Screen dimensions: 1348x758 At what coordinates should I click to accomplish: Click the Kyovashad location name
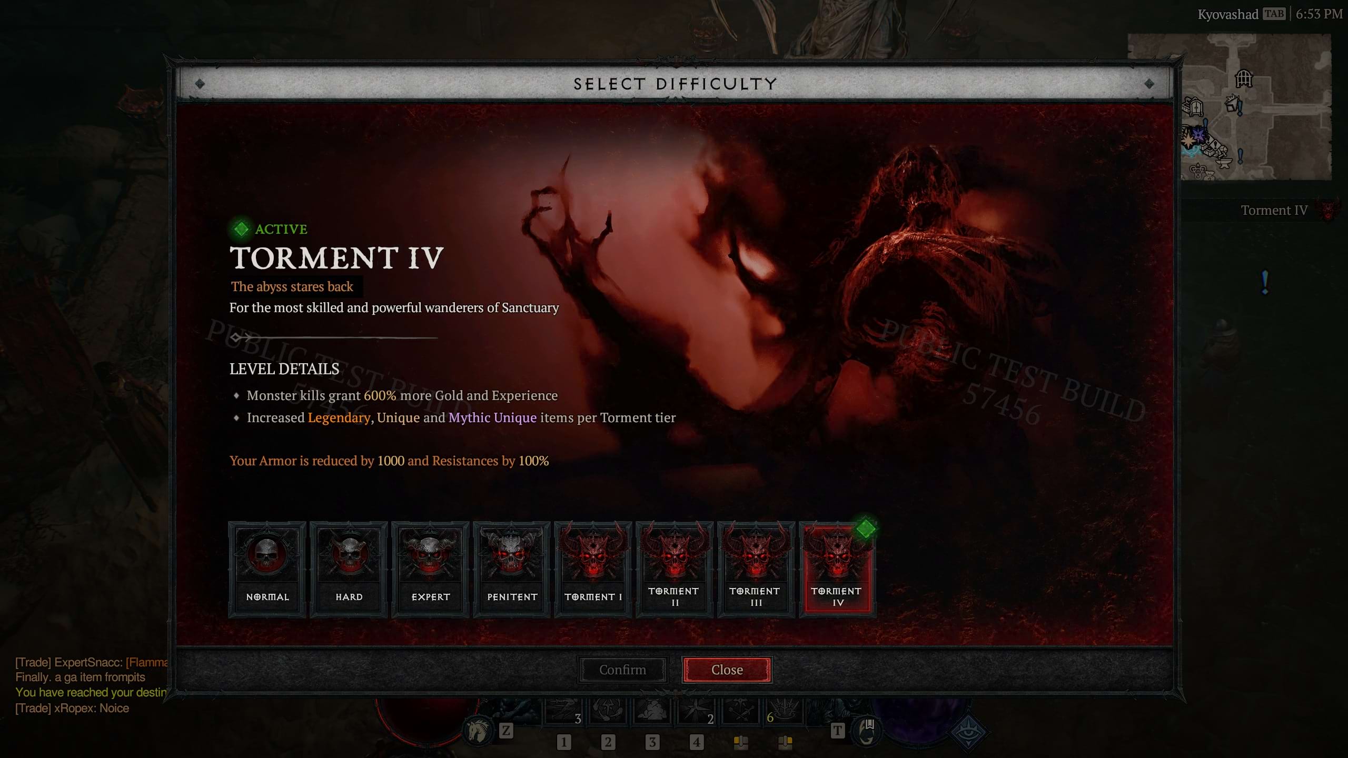pyautogui.click(x=1228, y=14)
